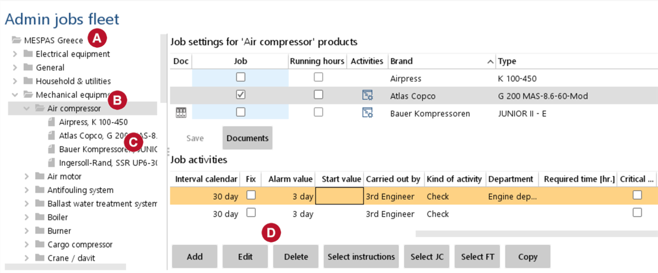This screenshot has width=658, height=273.
Task: Open activities icon in Bauer Kompressoren row
Action: click(367, 112)
